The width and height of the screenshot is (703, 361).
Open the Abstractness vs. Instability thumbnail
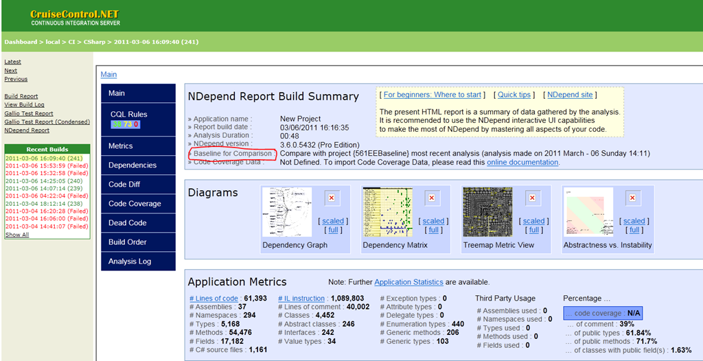pos(588,212)
